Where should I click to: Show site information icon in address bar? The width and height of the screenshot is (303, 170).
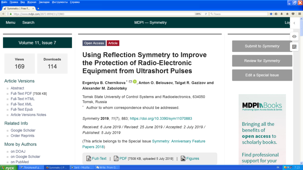click(8, 14)
